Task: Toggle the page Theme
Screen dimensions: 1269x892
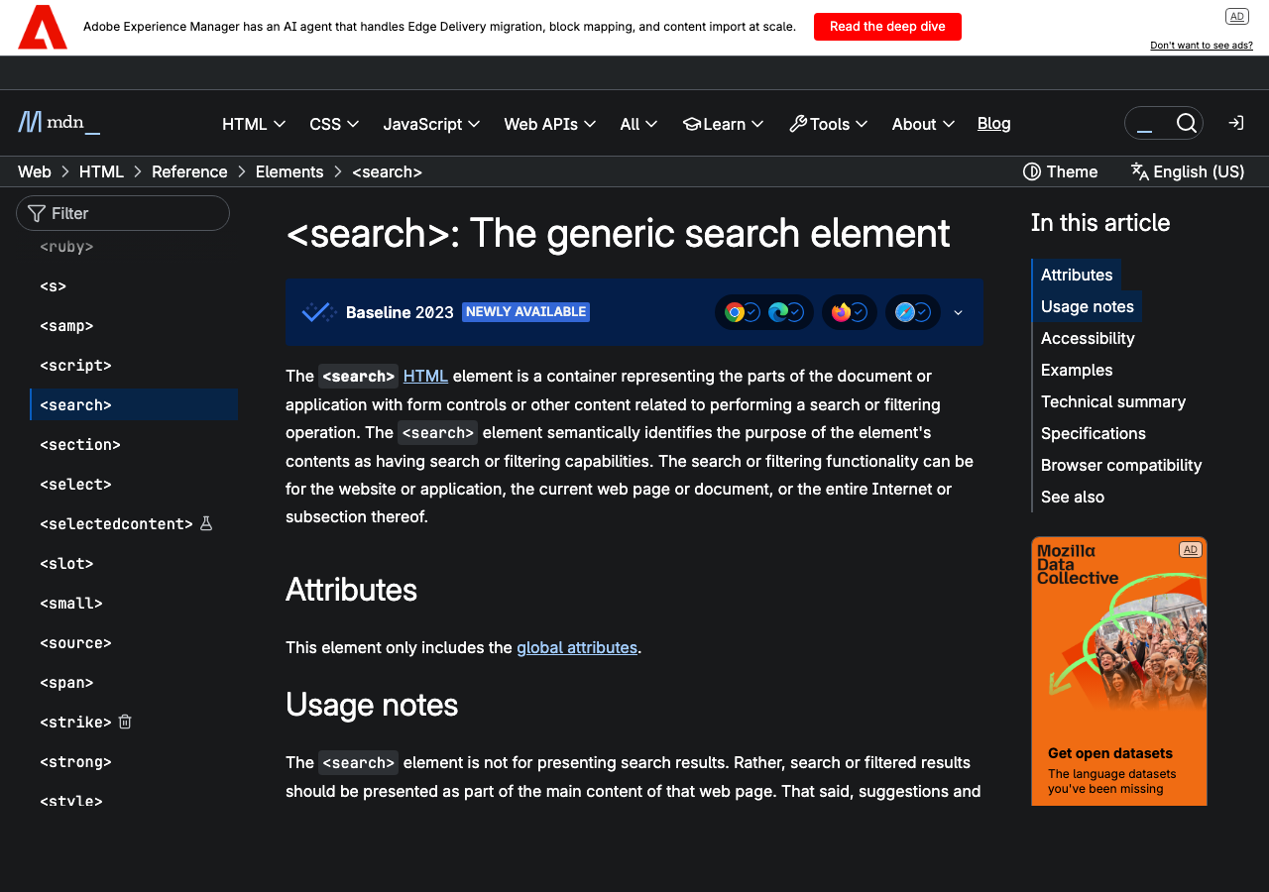Action: coord(1060,171)
